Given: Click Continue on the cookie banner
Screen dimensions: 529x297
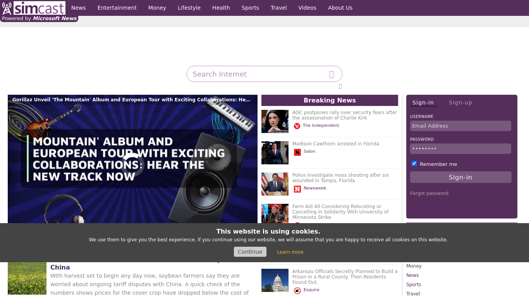Looking at the screenshot, I should [x=250, y=252].
